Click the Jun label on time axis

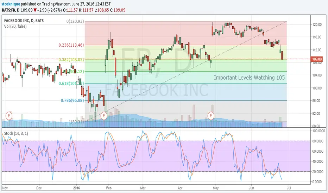coord(251,188)
